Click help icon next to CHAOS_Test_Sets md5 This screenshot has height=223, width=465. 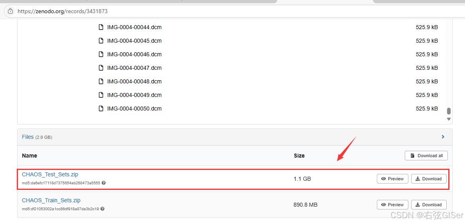[x=104, y=183]
